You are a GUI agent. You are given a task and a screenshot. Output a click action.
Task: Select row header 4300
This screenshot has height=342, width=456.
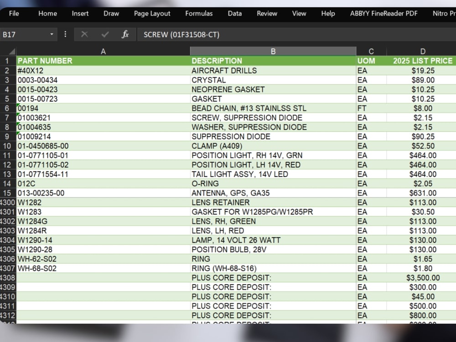pyautogui.click(x=8, y=202)
